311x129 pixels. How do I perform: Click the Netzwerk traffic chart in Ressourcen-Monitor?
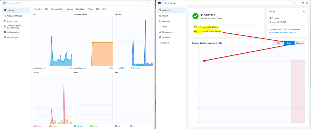[x=134, y=41]
